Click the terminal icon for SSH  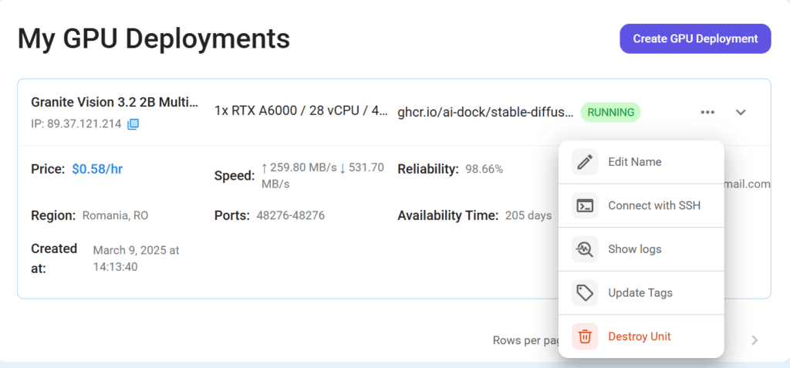[585, 206]
